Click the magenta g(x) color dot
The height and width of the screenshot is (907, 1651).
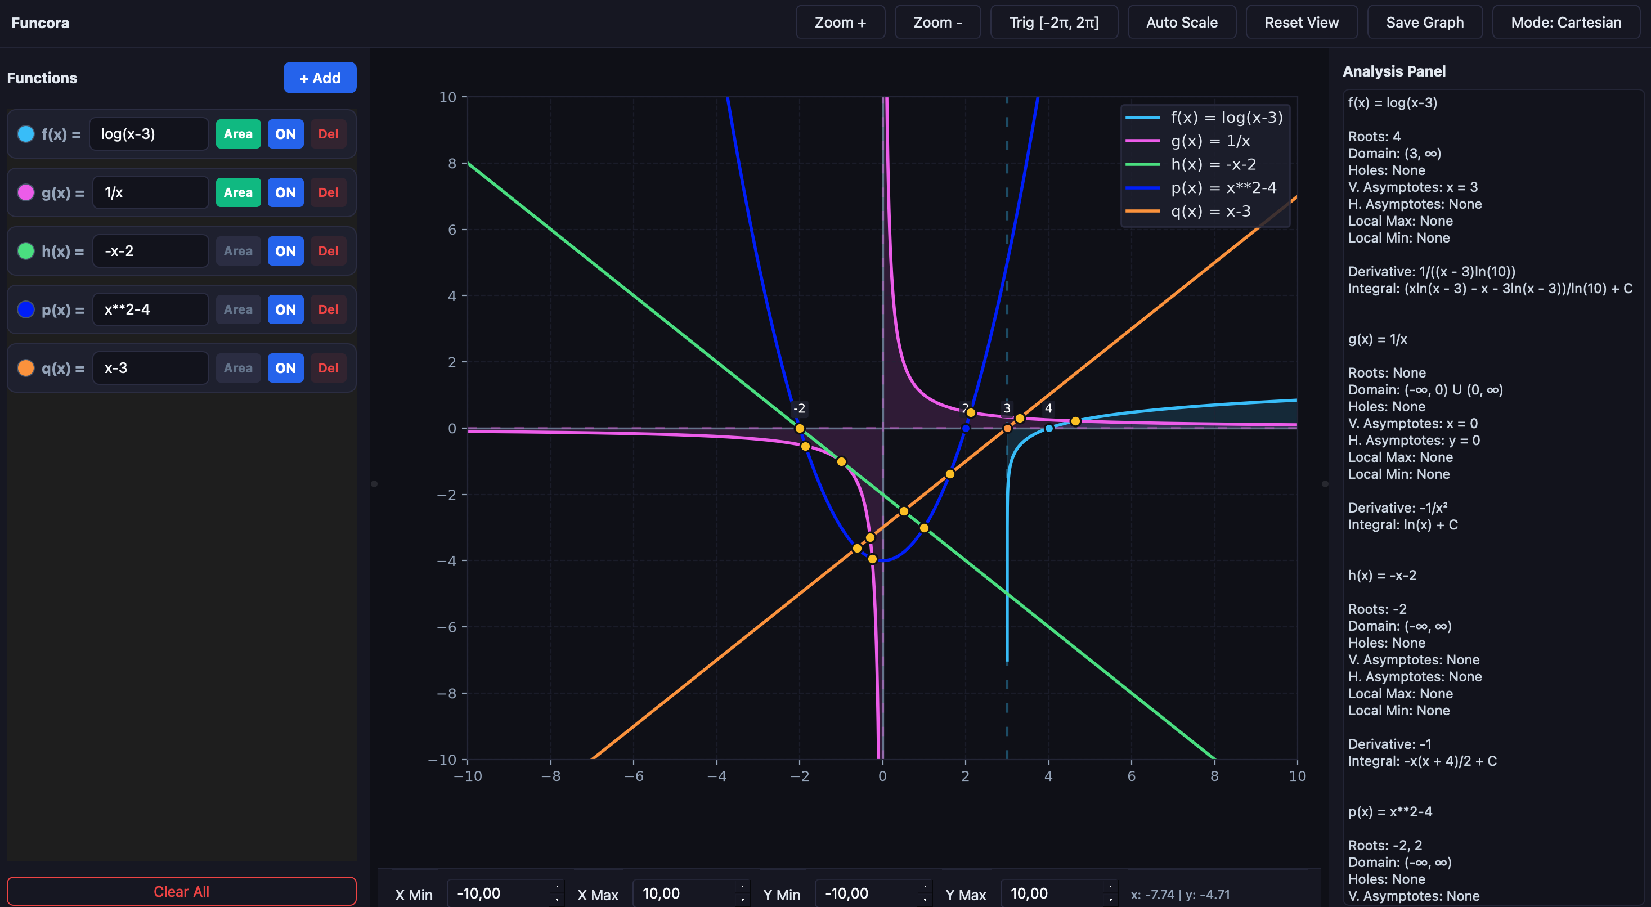(x=26, y=192)
